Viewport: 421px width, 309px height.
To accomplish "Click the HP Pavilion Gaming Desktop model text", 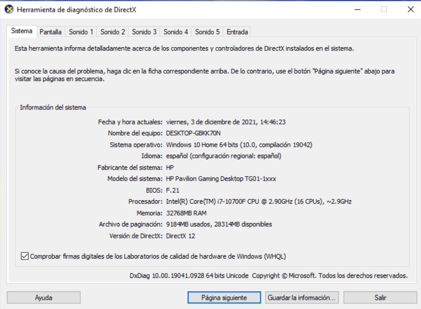I will pos(221,179).
